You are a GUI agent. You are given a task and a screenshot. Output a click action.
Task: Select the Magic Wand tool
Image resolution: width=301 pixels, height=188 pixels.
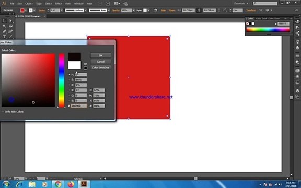click(5, 26)
